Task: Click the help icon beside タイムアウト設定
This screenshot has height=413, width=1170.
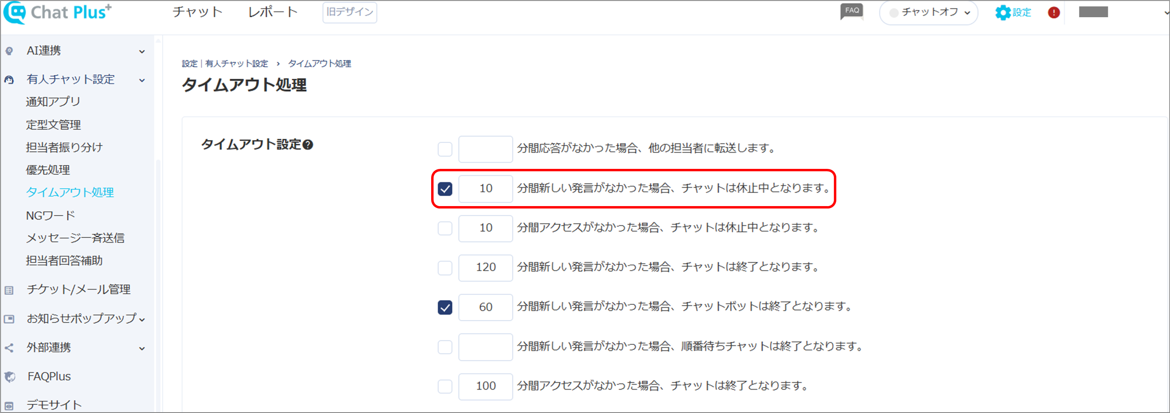Action: pyautogui.click(x=307, y=145)
